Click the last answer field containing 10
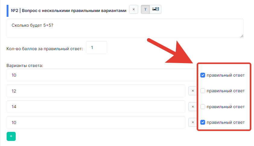Viewport: 254px width, 146px height. 96,123
